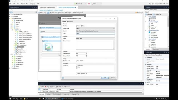The height and width of the screenshot is (100, 178).
Task: Click the Data view toolbar button
Action: click(53, 13)
